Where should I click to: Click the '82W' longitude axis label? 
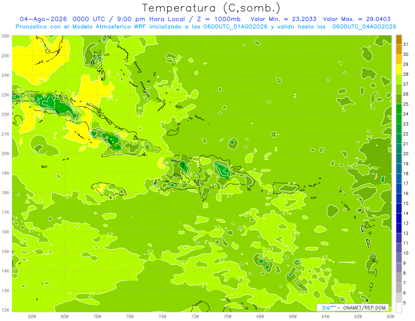tap(32, 316)
